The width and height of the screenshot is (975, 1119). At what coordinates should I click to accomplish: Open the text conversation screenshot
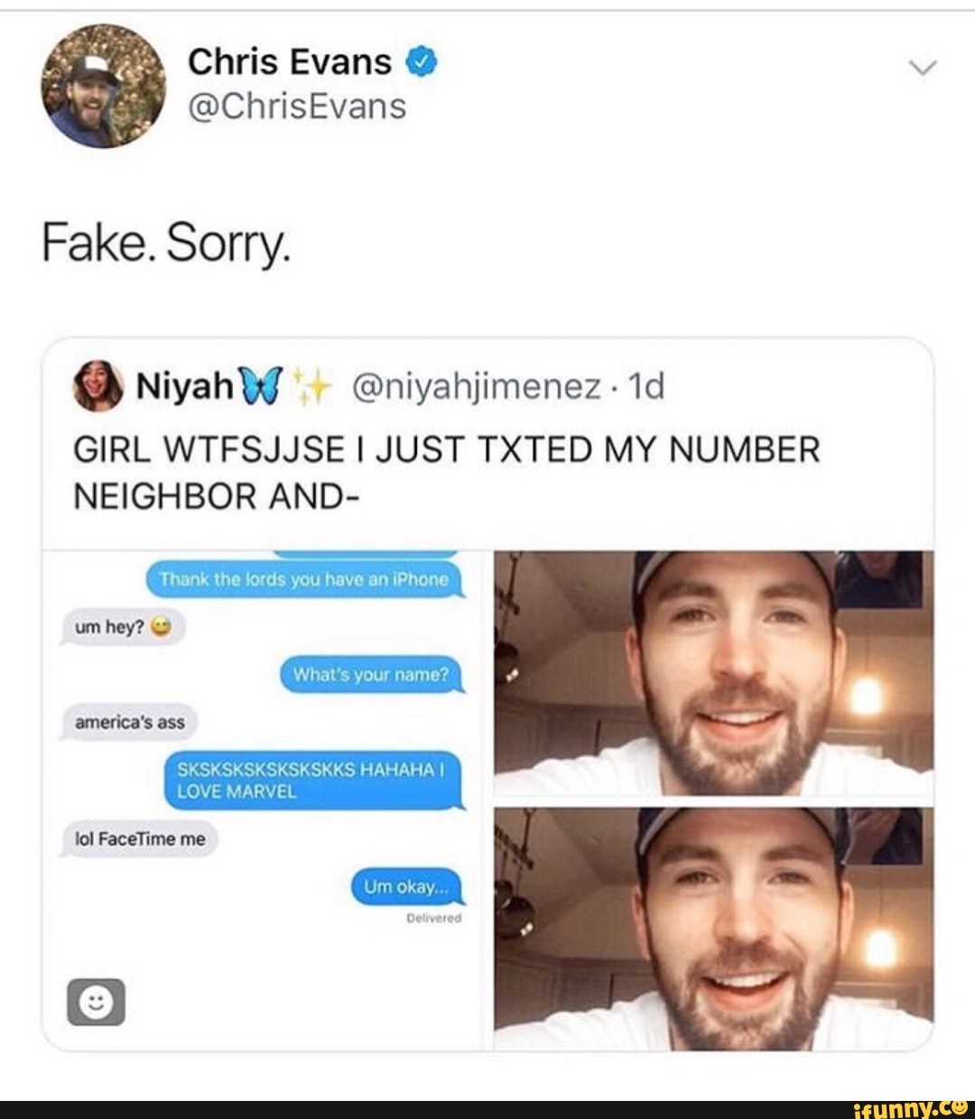click(263, 800)
